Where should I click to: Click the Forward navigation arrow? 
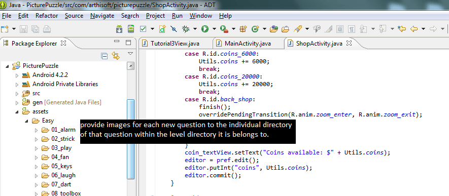[x=433, y=29]
